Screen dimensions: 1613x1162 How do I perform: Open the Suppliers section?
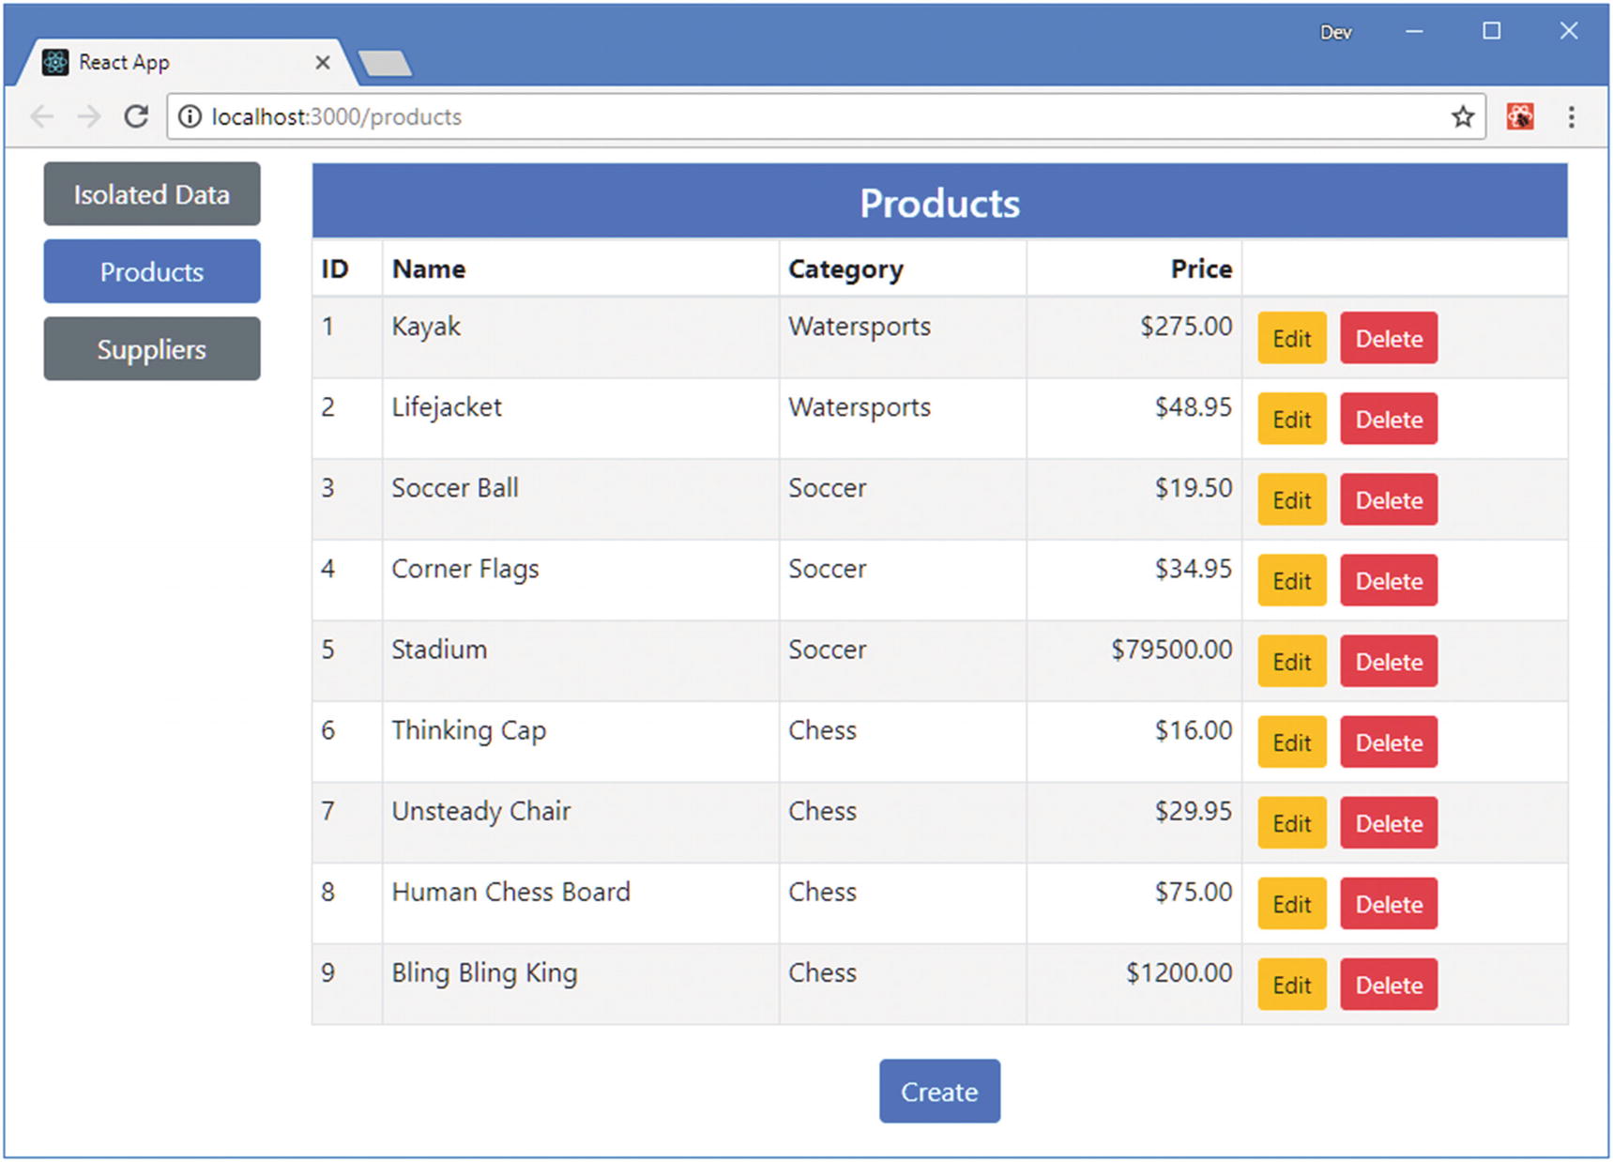click(152, 349)
